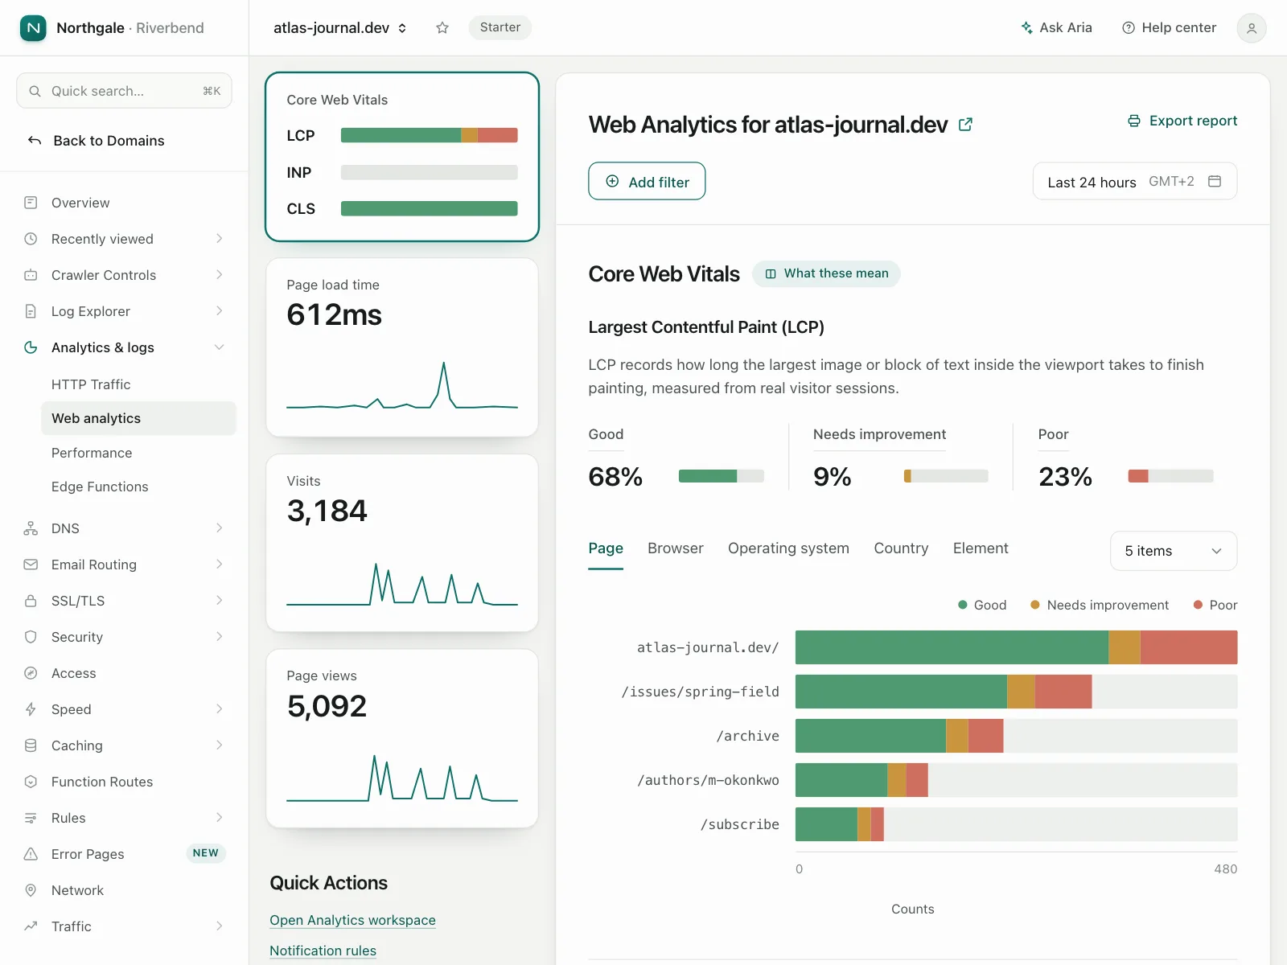Select the Page load time card
This screenshot has width=1287, height=965.
tap(402, 347)
